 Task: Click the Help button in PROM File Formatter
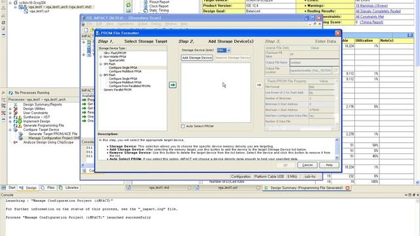[x=329, y=165]
